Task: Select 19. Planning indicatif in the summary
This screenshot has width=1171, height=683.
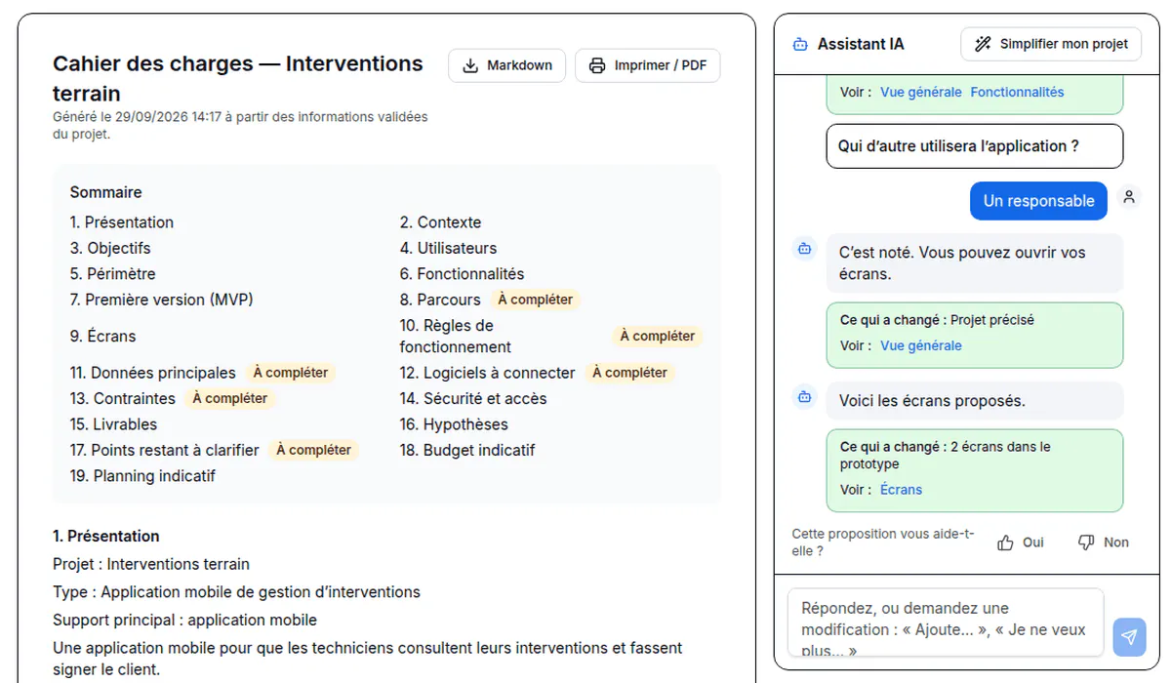Action: pos(142,476)
